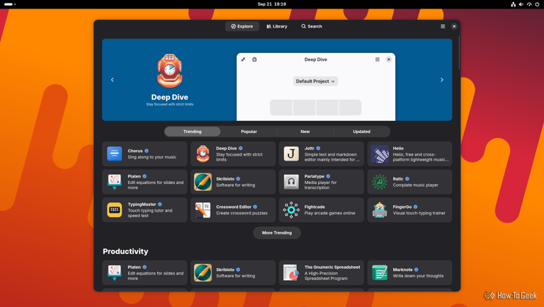Screen dimensions: 544x307
Task: Click 'Stay focused with strict limits' banner subtitle
Action: click(x=170, y=104)
